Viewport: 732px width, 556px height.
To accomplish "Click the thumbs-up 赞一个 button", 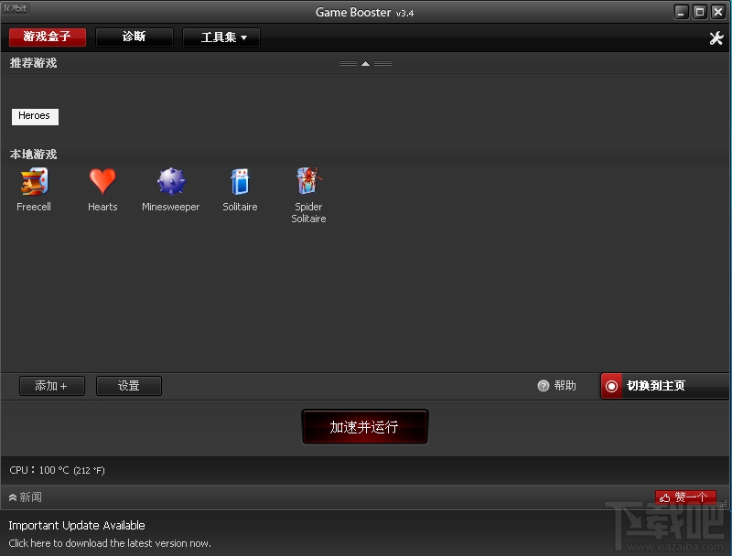I will coord(685,497).
